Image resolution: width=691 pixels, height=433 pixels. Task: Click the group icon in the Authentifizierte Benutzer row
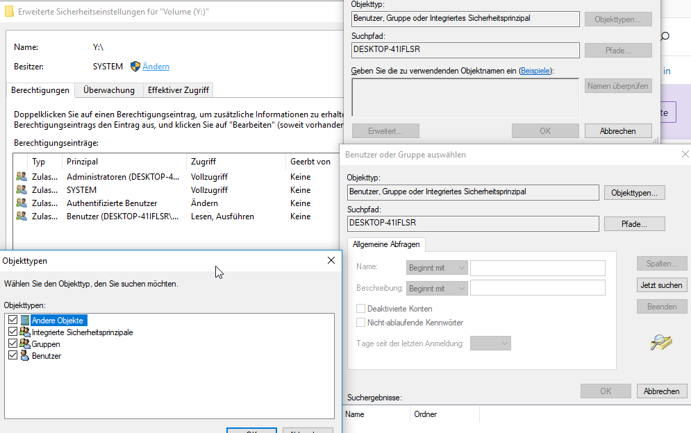[21, 203]
